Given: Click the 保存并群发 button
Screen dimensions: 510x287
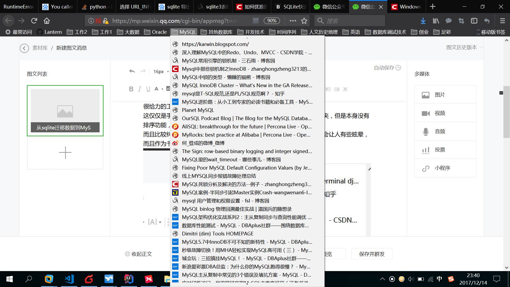Looking at the screenshot, I should (372, 254).
